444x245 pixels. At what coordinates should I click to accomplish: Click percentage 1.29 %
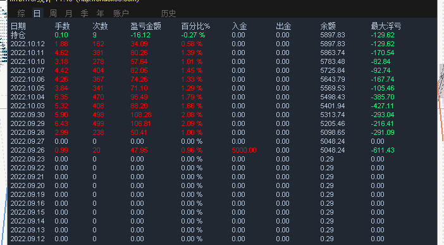coord(192,88)
